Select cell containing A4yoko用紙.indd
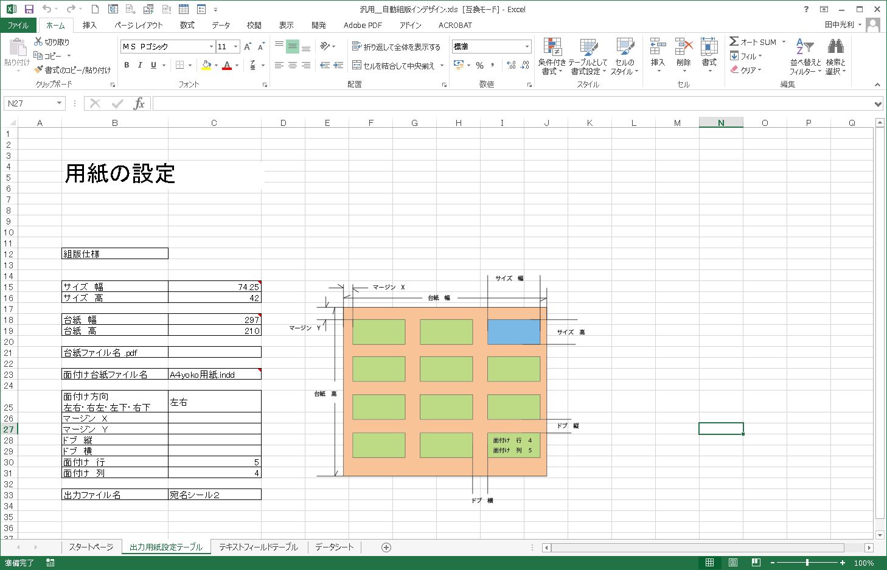The image size is (887, 570). click(x=214, y=375)
